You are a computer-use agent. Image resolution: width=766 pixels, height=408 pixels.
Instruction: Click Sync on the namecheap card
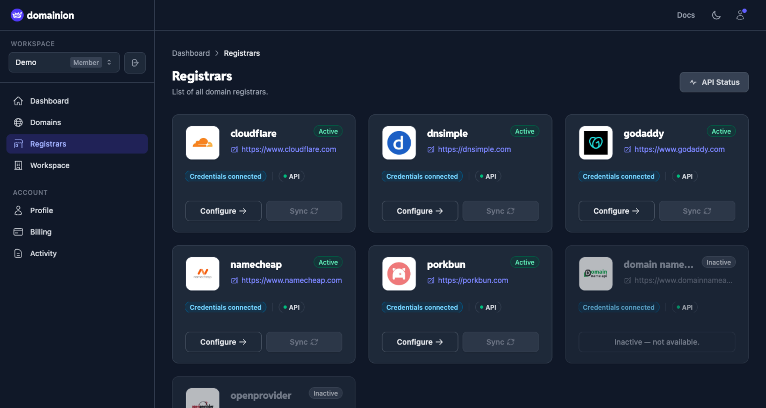tap(304, 342)
